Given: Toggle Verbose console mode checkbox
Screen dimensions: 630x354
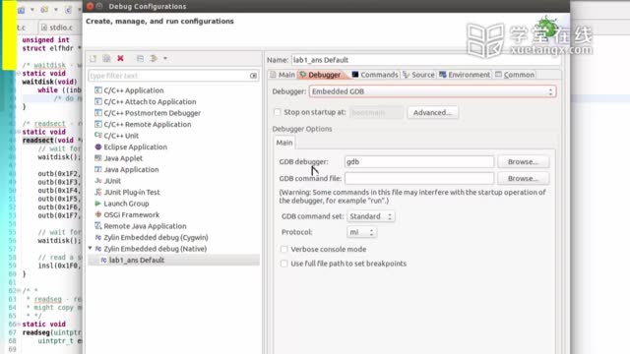Looking at the screenshot, I should click(x=284, y=249).
